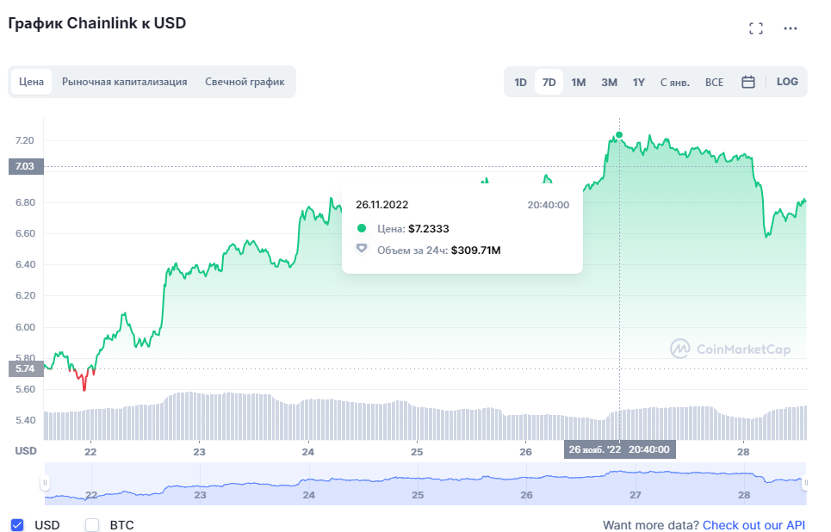The width and height of the screenshot is (831, 532).
Task: Click the highlighted green data point on chart
Action: (x=619, y=135)
